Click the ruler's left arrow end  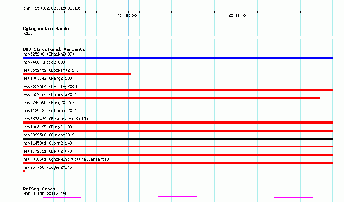pyautogui.click(x=24, y=12)
